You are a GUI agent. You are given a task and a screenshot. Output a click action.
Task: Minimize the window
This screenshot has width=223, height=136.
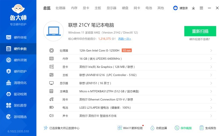(x=209, y=8)
